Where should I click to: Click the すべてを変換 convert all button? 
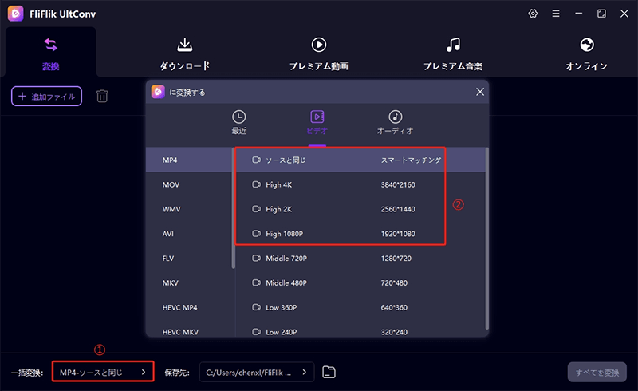pos(597,372)
